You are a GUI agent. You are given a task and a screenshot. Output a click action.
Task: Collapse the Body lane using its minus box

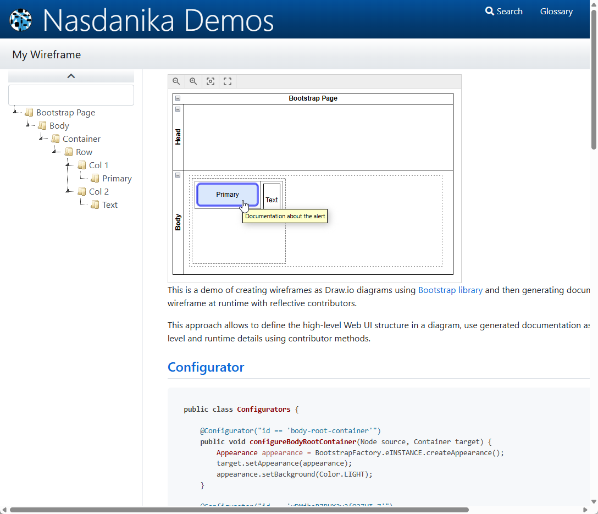point(178,175)
